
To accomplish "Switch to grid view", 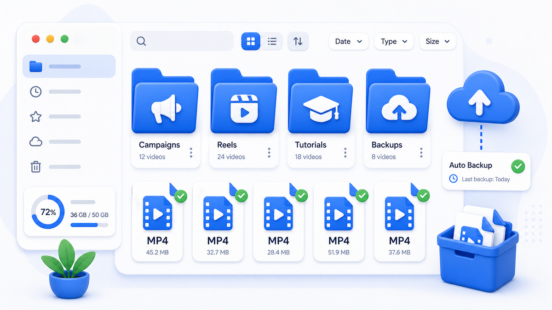I will click(251, 41).
